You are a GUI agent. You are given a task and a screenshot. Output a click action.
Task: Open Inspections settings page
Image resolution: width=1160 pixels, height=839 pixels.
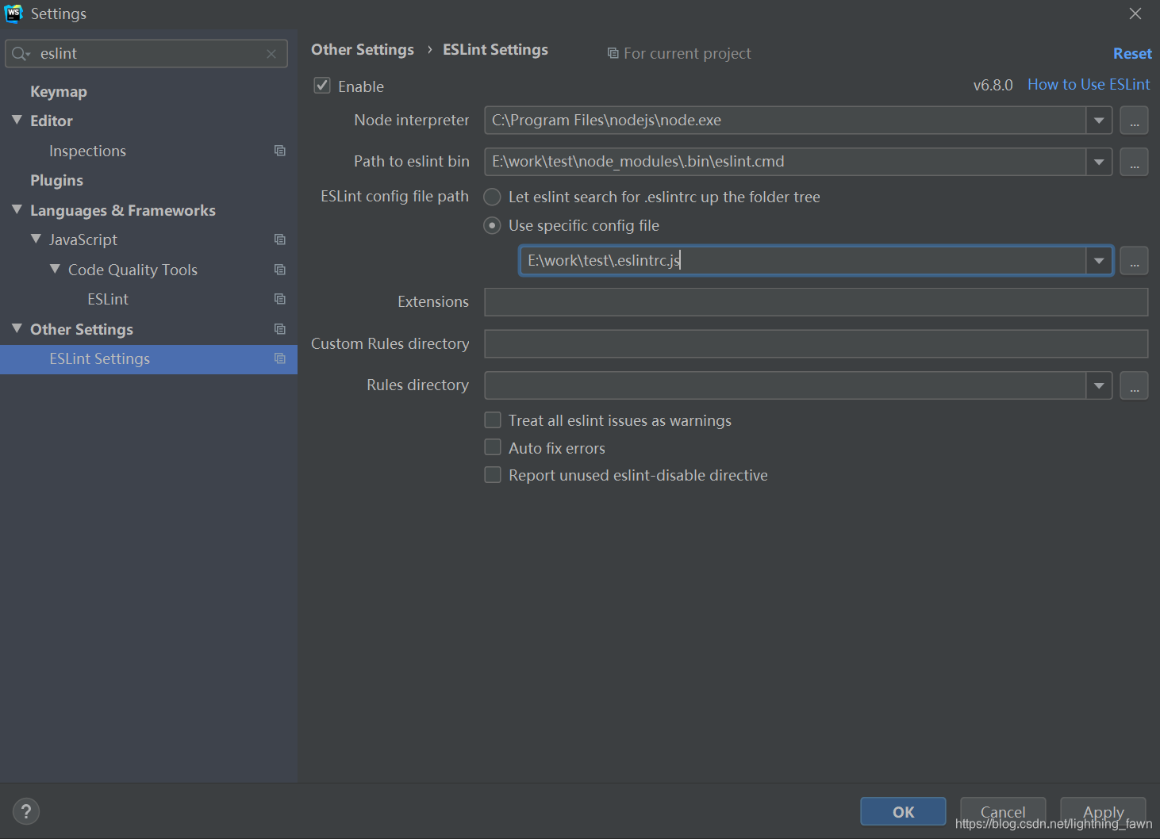point(87,151)
